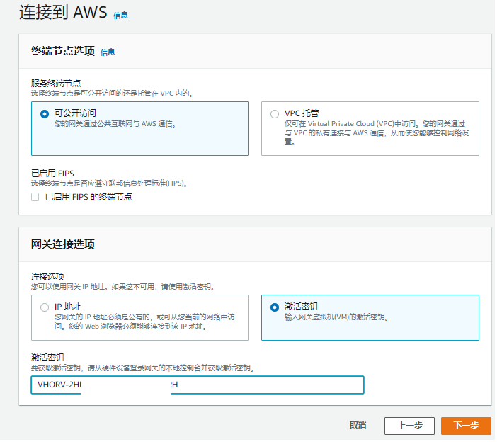This screenshot has height=442, width=497.
Task: Click the 网关连接选项 section heading
Action: [x=63, y=245]
